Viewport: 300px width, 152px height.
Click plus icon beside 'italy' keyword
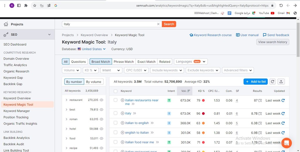click(x=122, y=113)
